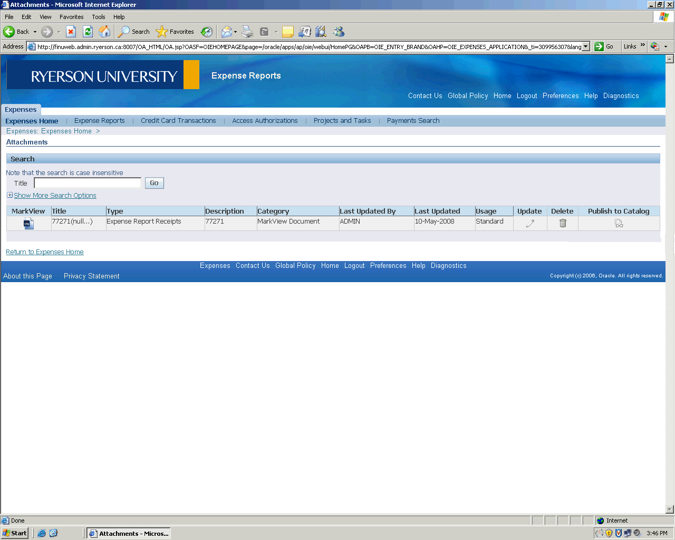Click the browser Refresh icon

[88, 32]
